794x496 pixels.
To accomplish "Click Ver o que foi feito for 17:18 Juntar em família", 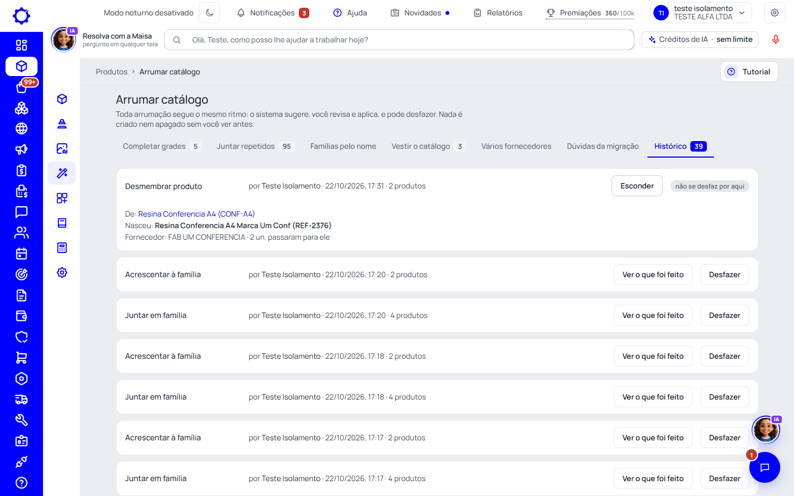I will tap(653, 397).
